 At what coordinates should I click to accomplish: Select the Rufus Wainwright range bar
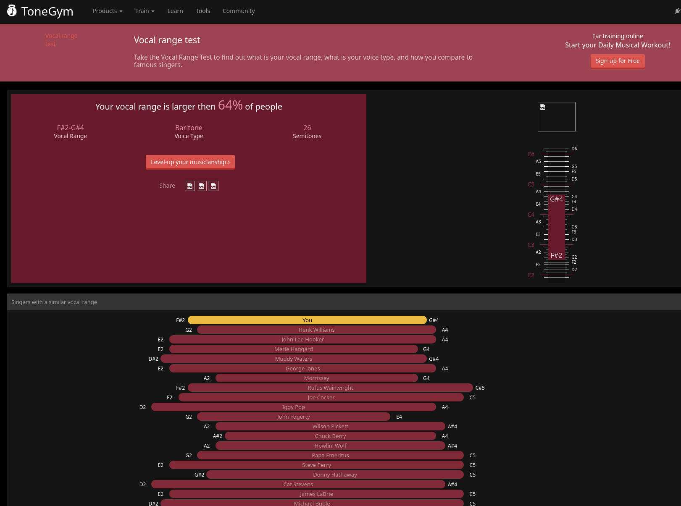click(331, 388)
